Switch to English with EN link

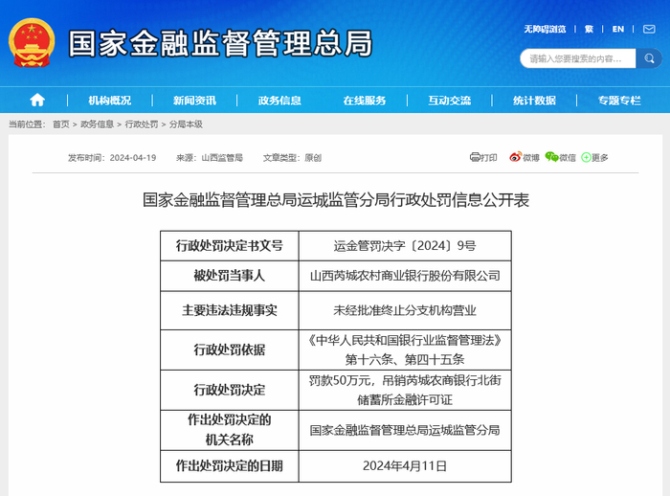(618, 29)
